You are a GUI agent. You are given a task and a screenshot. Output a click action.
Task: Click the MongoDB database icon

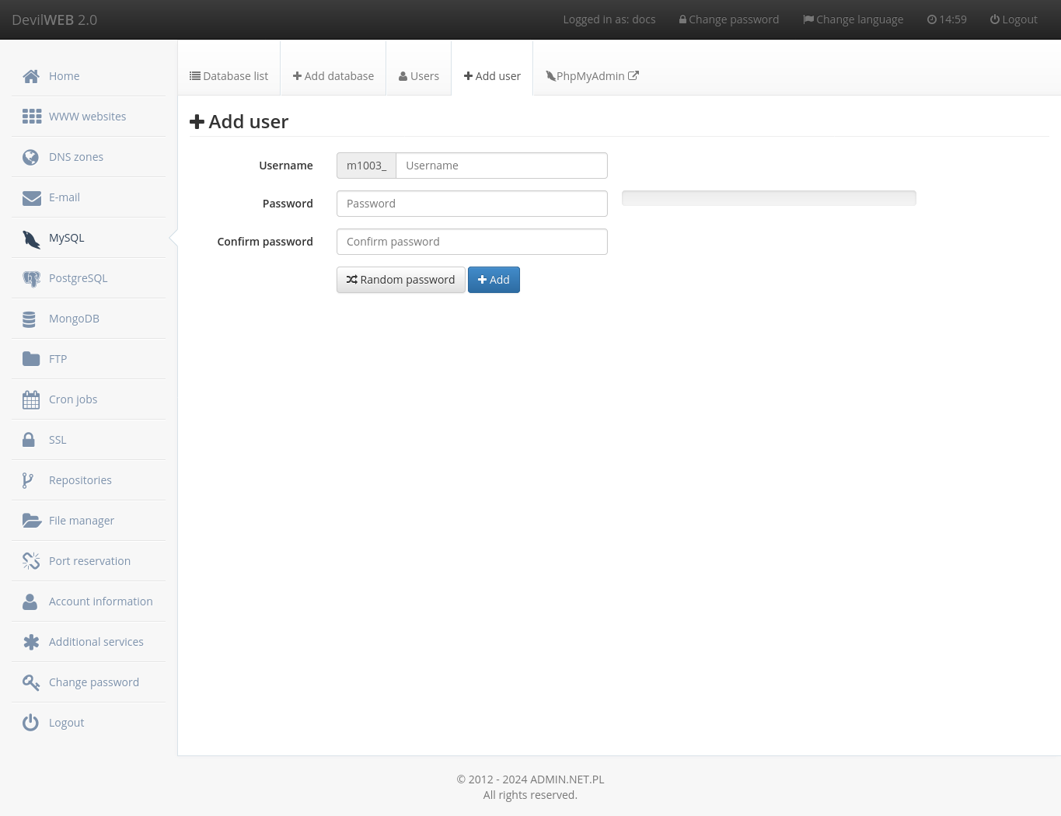[30, 319]
